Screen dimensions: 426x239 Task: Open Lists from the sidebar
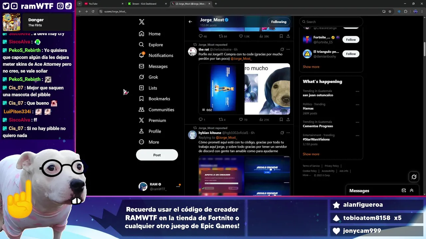point(148,88)
